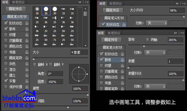The width and height of the screenshot is (187, 111).
Task: Click lock icon for 传递 in Brush Tip Shape panel
Action: [27, 52]
